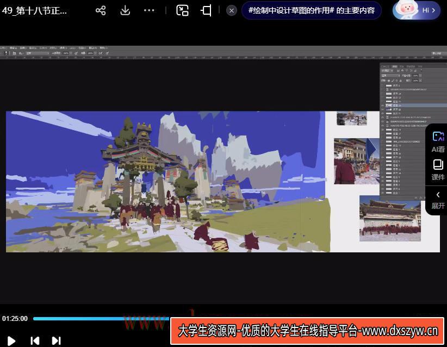Viewport: 447px width, 347px height.
Task: Seek on the blue video progress bar
Action: 101,319
